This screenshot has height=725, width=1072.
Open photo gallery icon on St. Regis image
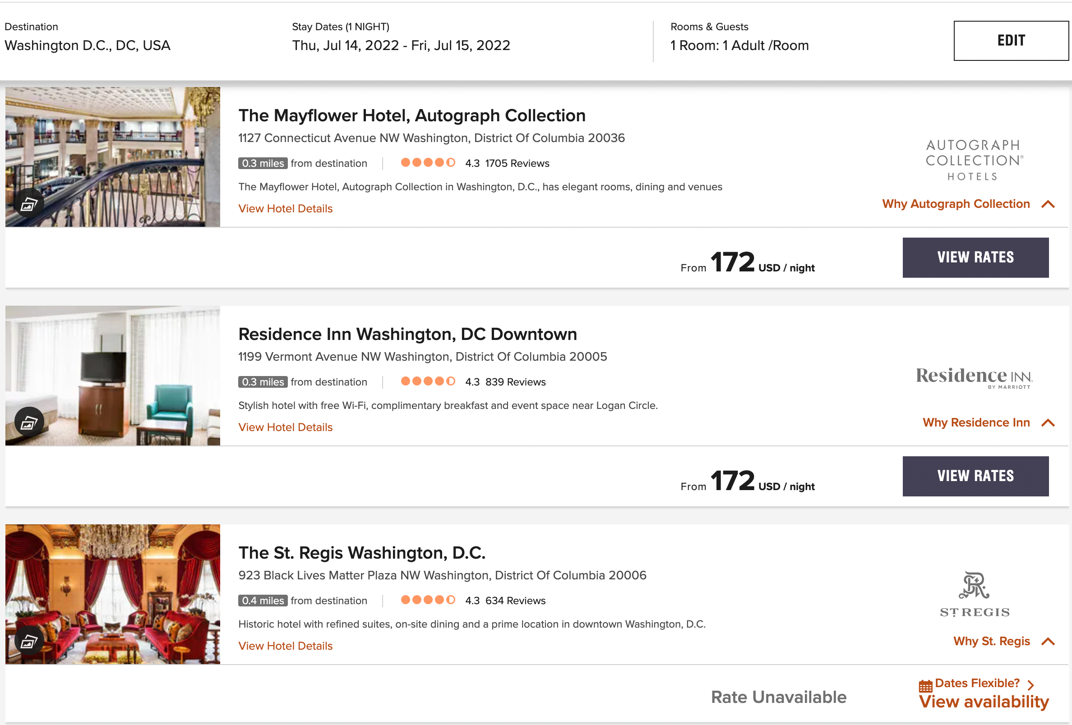pos(29,641)
